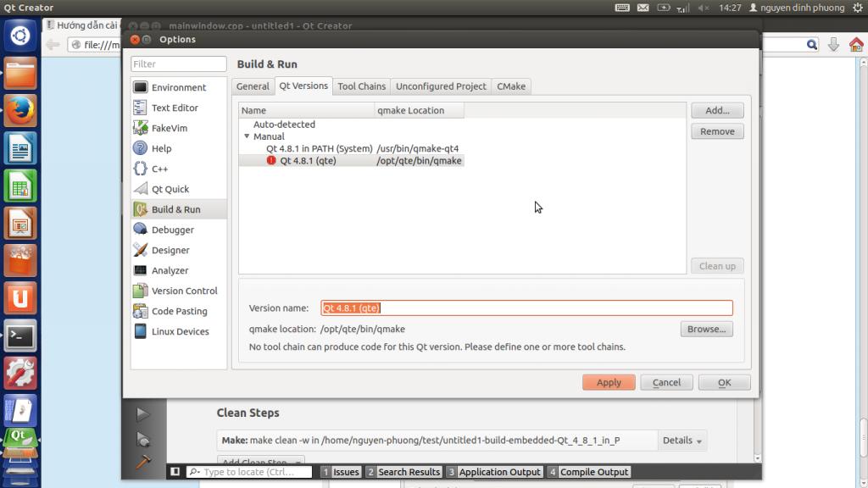The width and height of the screenshot is (868, 488).
Task: Open the Qt Quick options category
Action: [178, 189]
